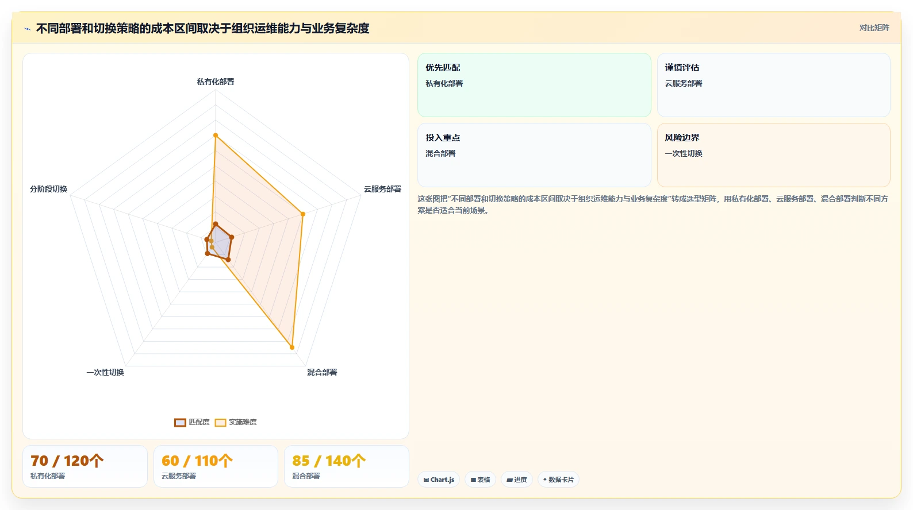
Task: Click the 匹配度 legend label
Action: (x=199, y=422)
